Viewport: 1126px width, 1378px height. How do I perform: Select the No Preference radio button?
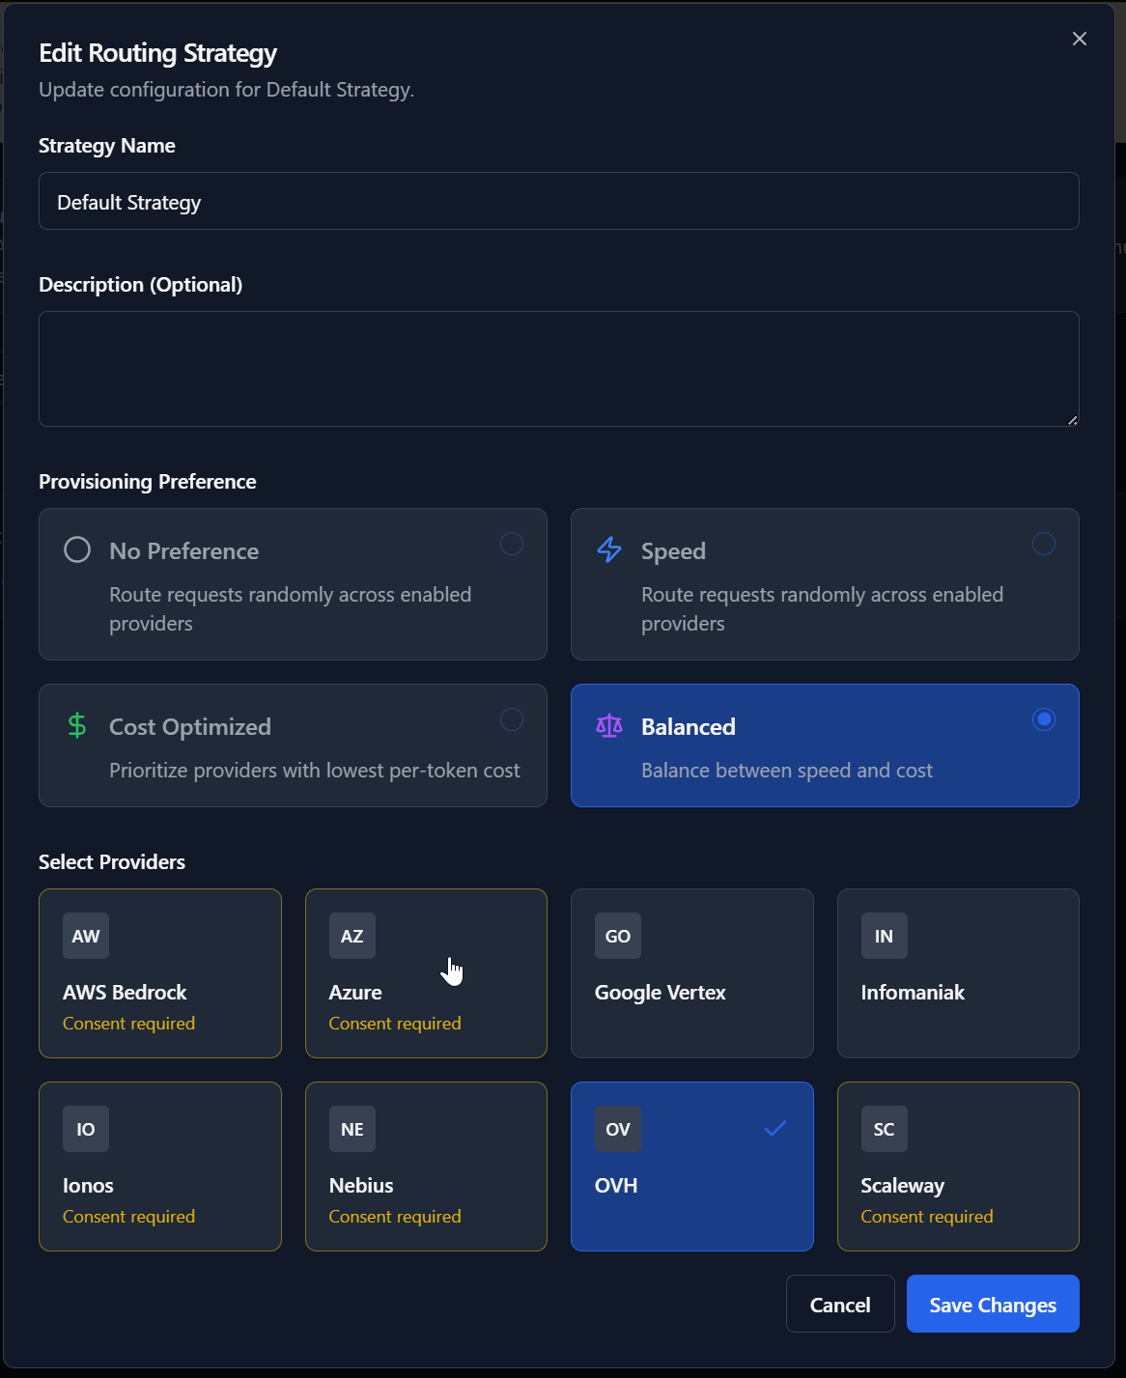pyautogui.click(x=512, y=544)
